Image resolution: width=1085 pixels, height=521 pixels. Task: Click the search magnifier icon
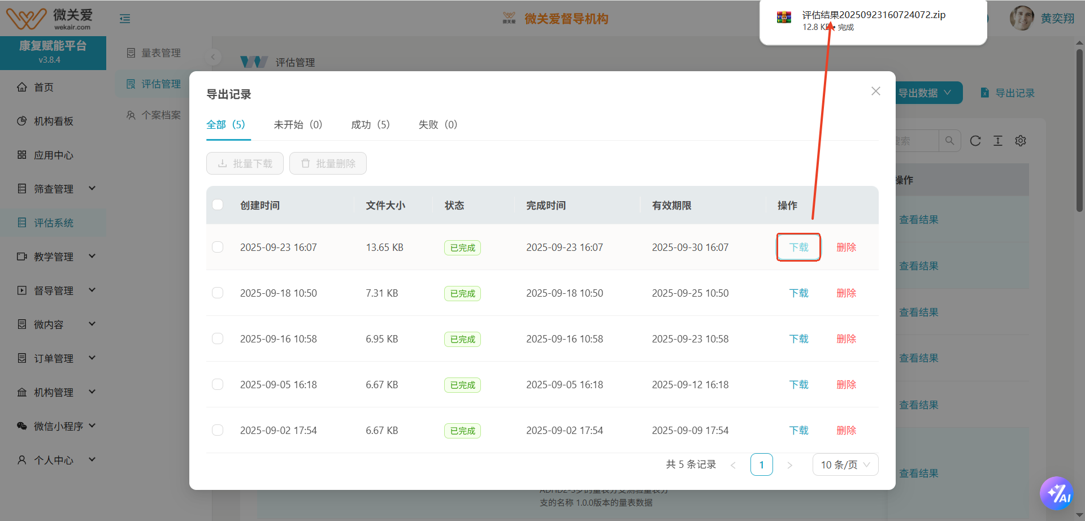949,141
